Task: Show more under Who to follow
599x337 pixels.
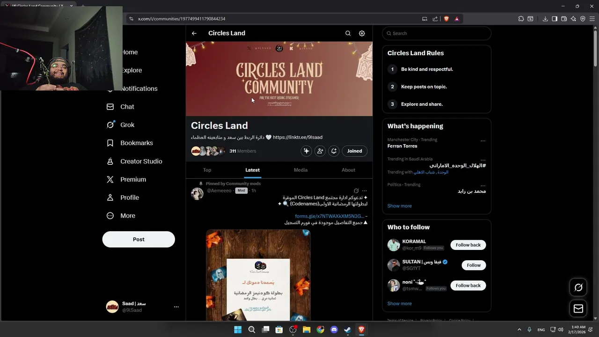Action: pyautogui.click(x=399, y=303)
